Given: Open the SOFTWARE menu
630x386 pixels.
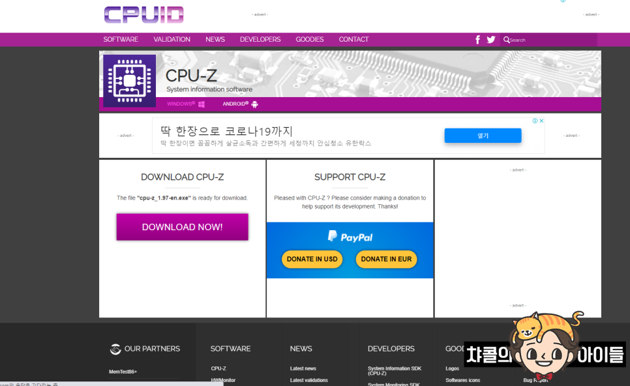Looking at the screenshot, I should [x=121, y=39].
